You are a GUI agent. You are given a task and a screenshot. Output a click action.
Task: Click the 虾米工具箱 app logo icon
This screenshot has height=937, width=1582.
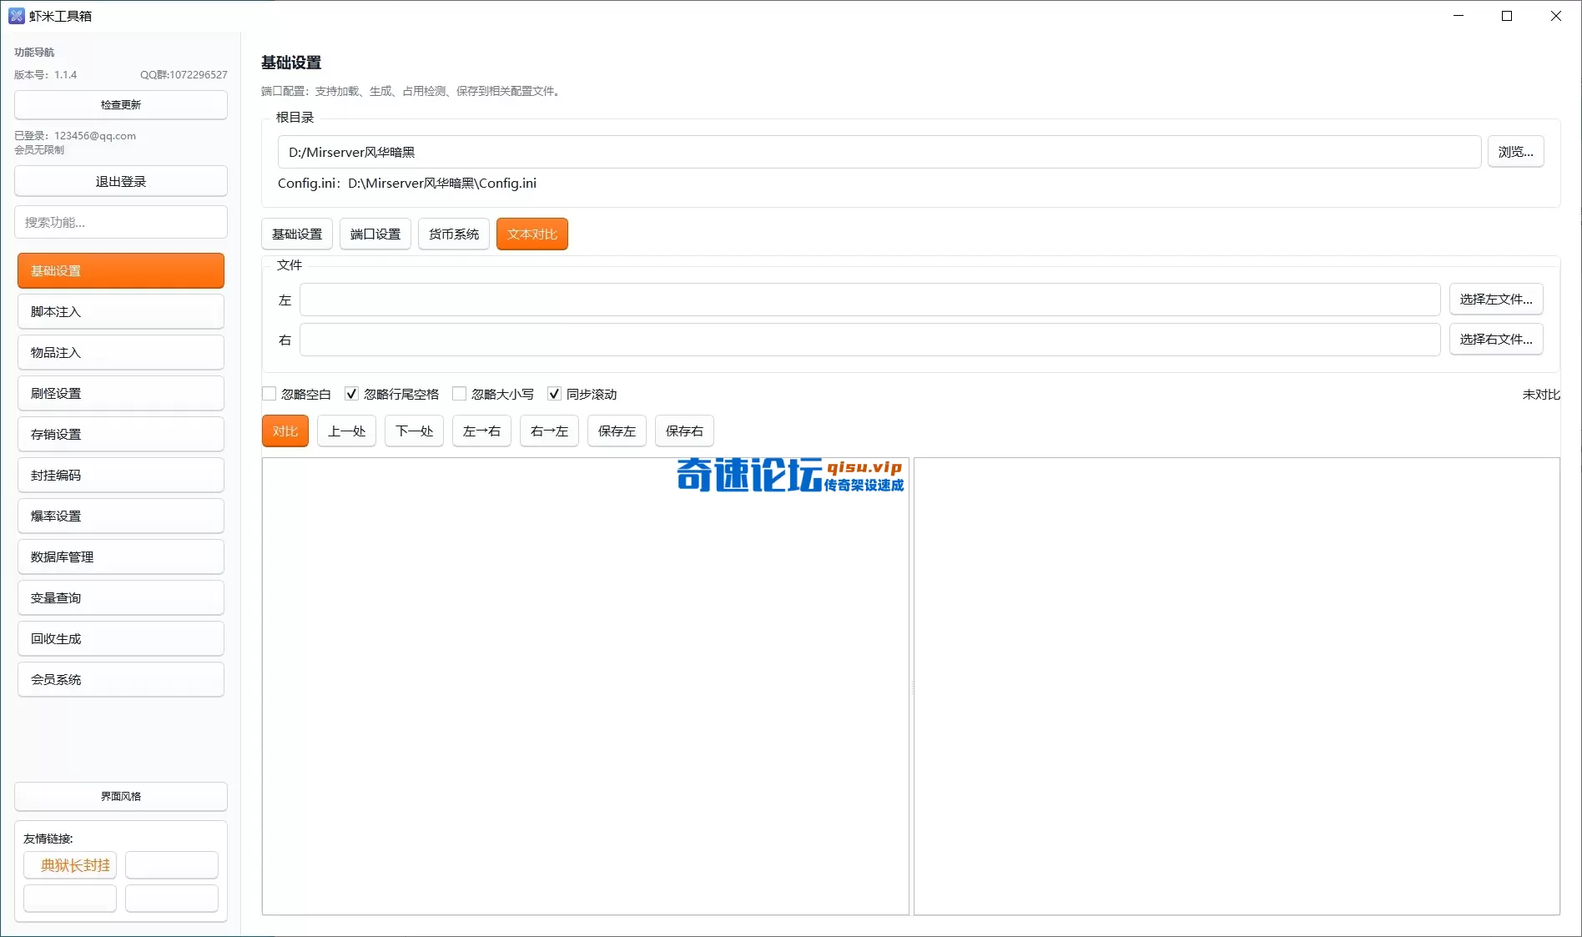16,15
